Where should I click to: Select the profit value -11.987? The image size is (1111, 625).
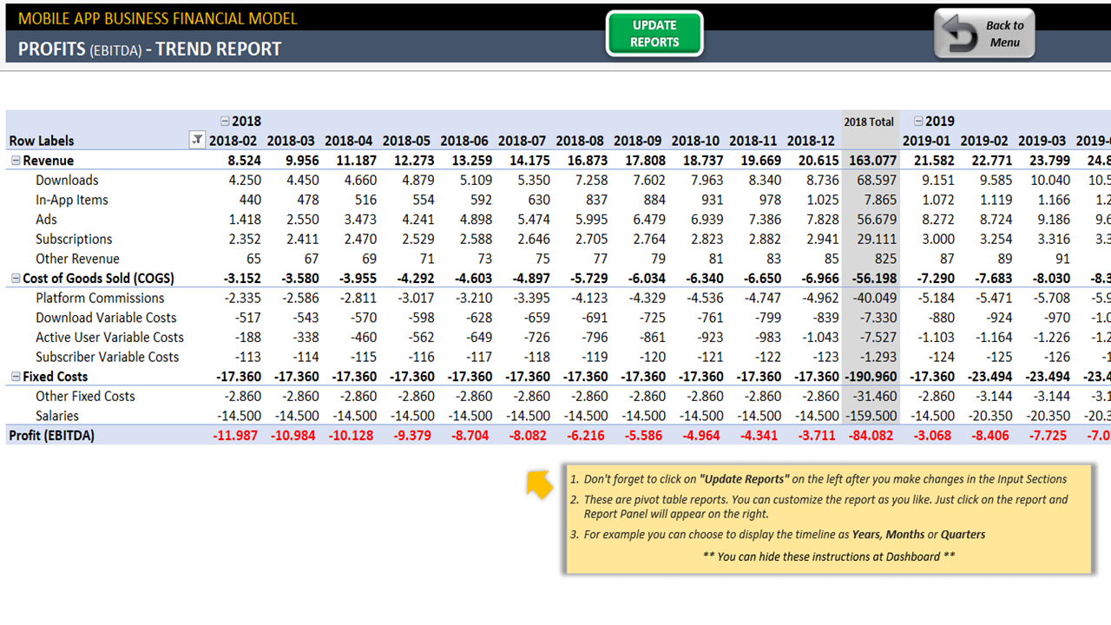(x=235, y=436)
